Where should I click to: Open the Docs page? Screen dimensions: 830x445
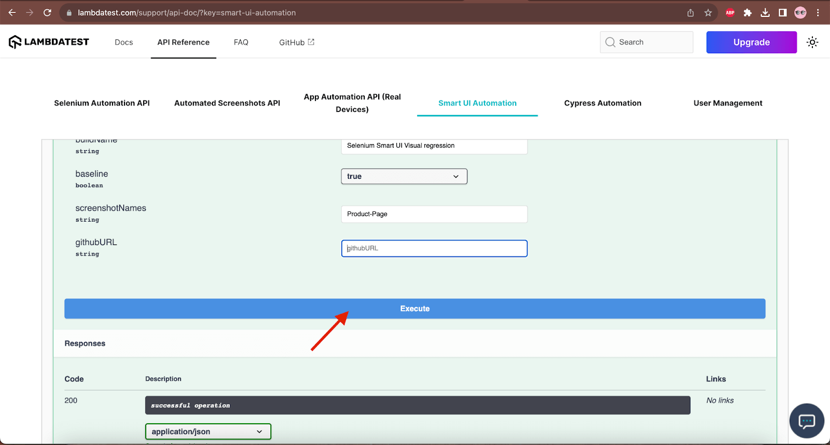pyautogui.click(x=124, y=42)
